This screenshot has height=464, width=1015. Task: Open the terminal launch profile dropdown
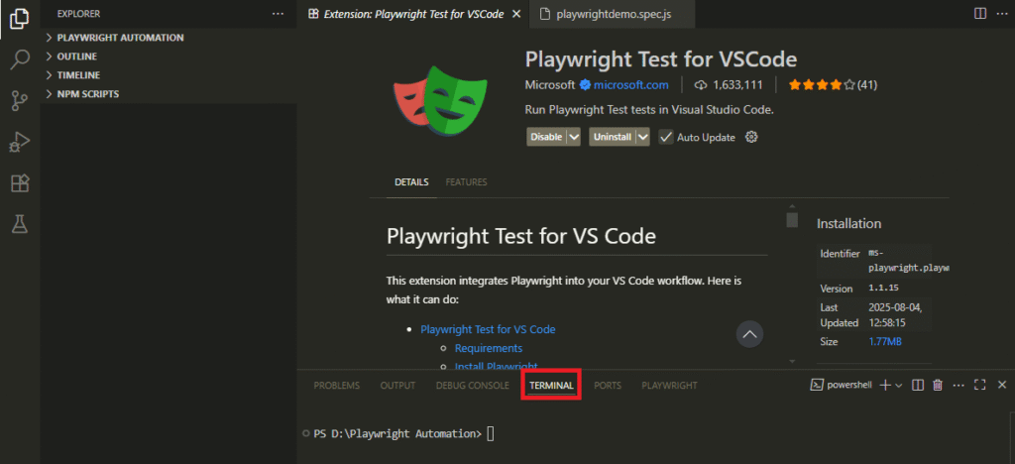[898, 385]
